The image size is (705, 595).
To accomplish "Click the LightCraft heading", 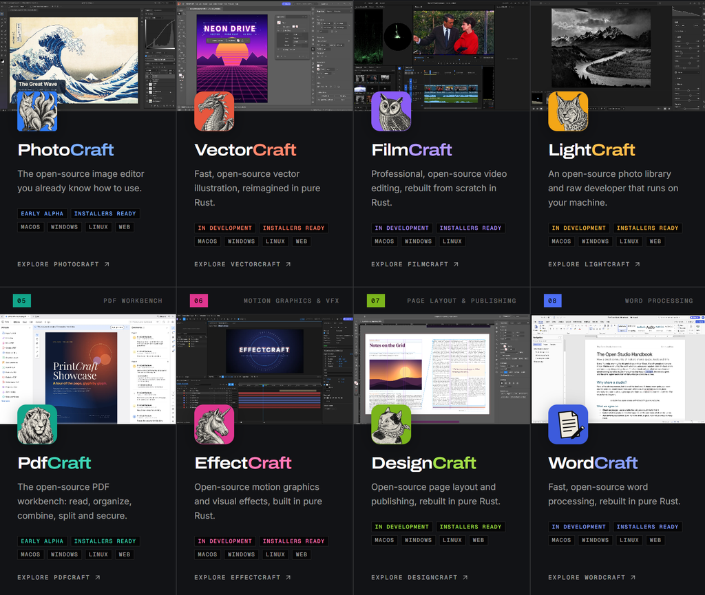I will tap(591, 151).
